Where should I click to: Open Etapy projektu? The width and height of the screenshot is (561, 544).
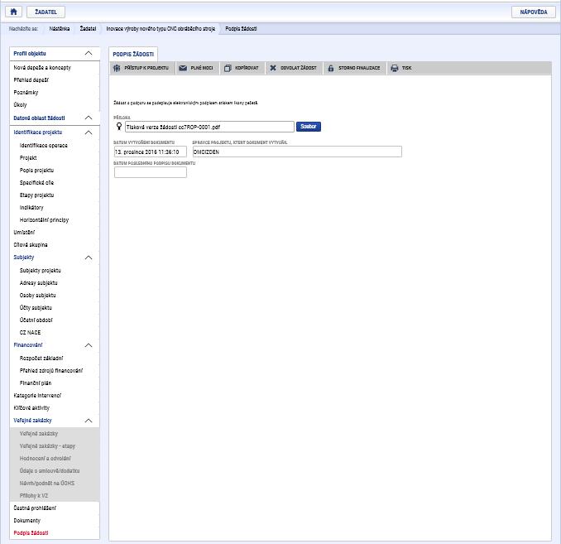tap(36, 195)
